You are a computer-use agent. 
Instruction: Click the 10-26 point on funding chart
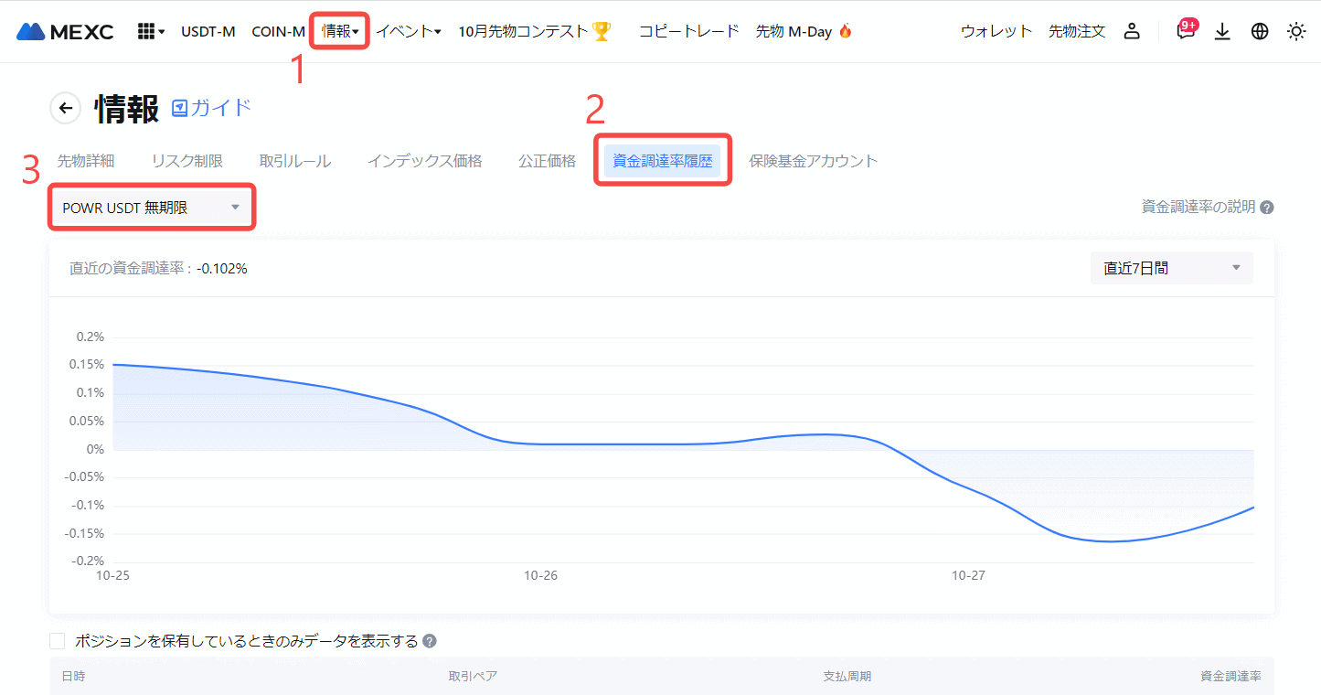pos(540,444)
